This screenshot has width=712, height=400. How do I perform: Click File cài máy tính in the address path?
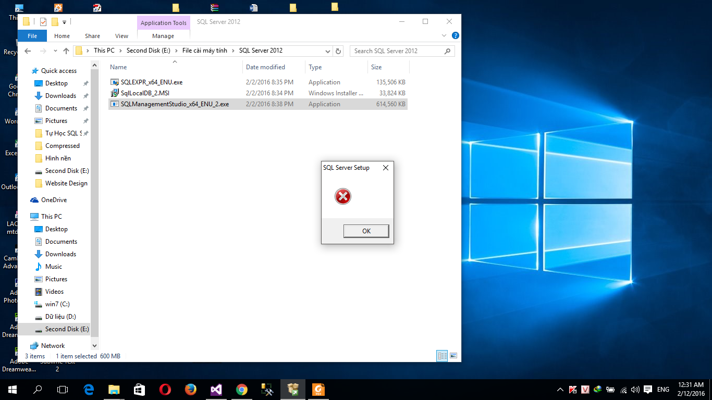coord(204,51)
